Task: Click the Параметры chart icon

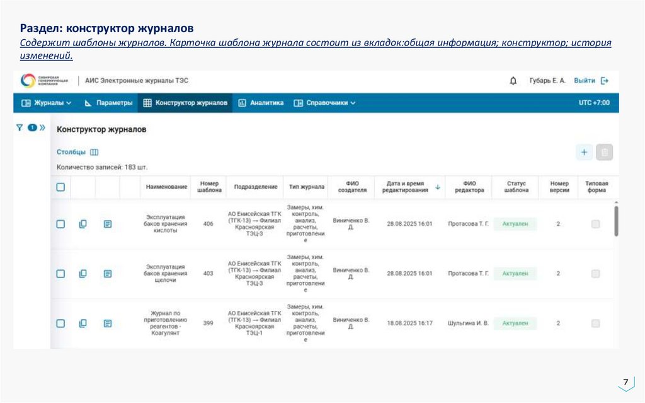Action: (x=88, y=103)
